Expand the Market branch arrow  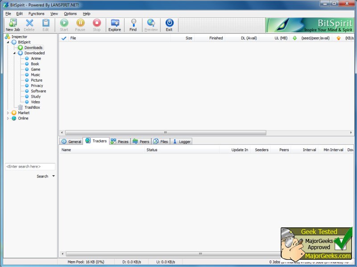pos(8,113)
